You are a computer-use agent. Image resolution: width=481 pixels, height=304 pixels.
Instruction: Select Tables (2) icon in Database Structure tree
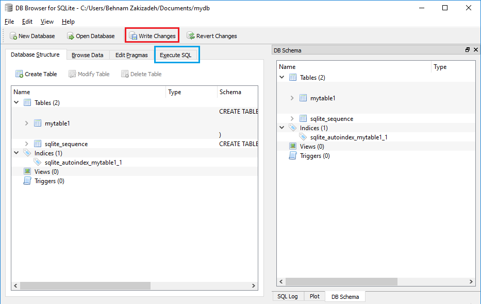27,102
